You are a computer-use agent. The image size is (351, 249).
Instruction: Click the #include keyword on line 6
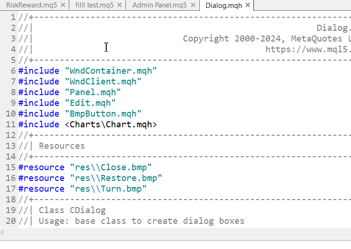click(39, 71)
